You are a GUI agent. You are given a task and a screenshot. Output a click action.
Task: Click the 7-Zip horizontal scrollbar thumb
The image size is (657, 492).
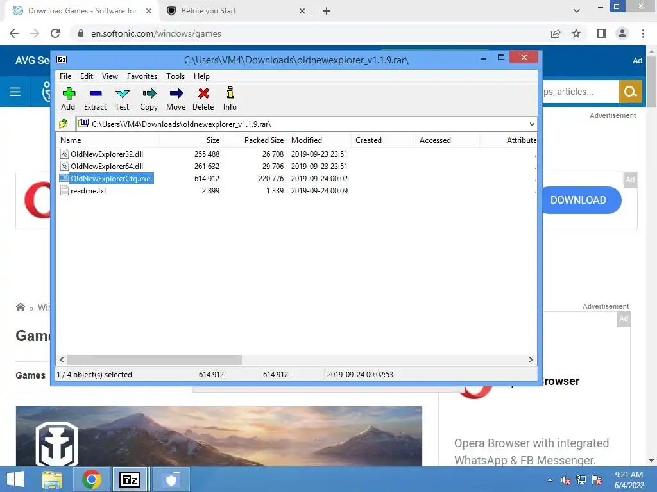click(x=155, y=360)
